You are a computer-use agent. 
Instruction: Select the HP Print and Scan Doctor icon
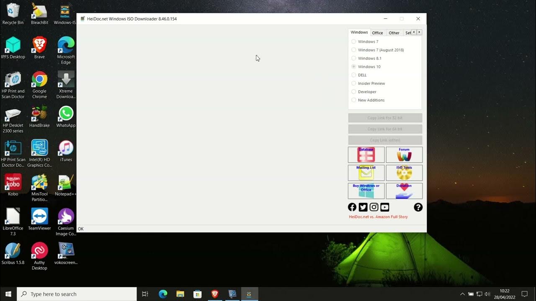[13, 85]
